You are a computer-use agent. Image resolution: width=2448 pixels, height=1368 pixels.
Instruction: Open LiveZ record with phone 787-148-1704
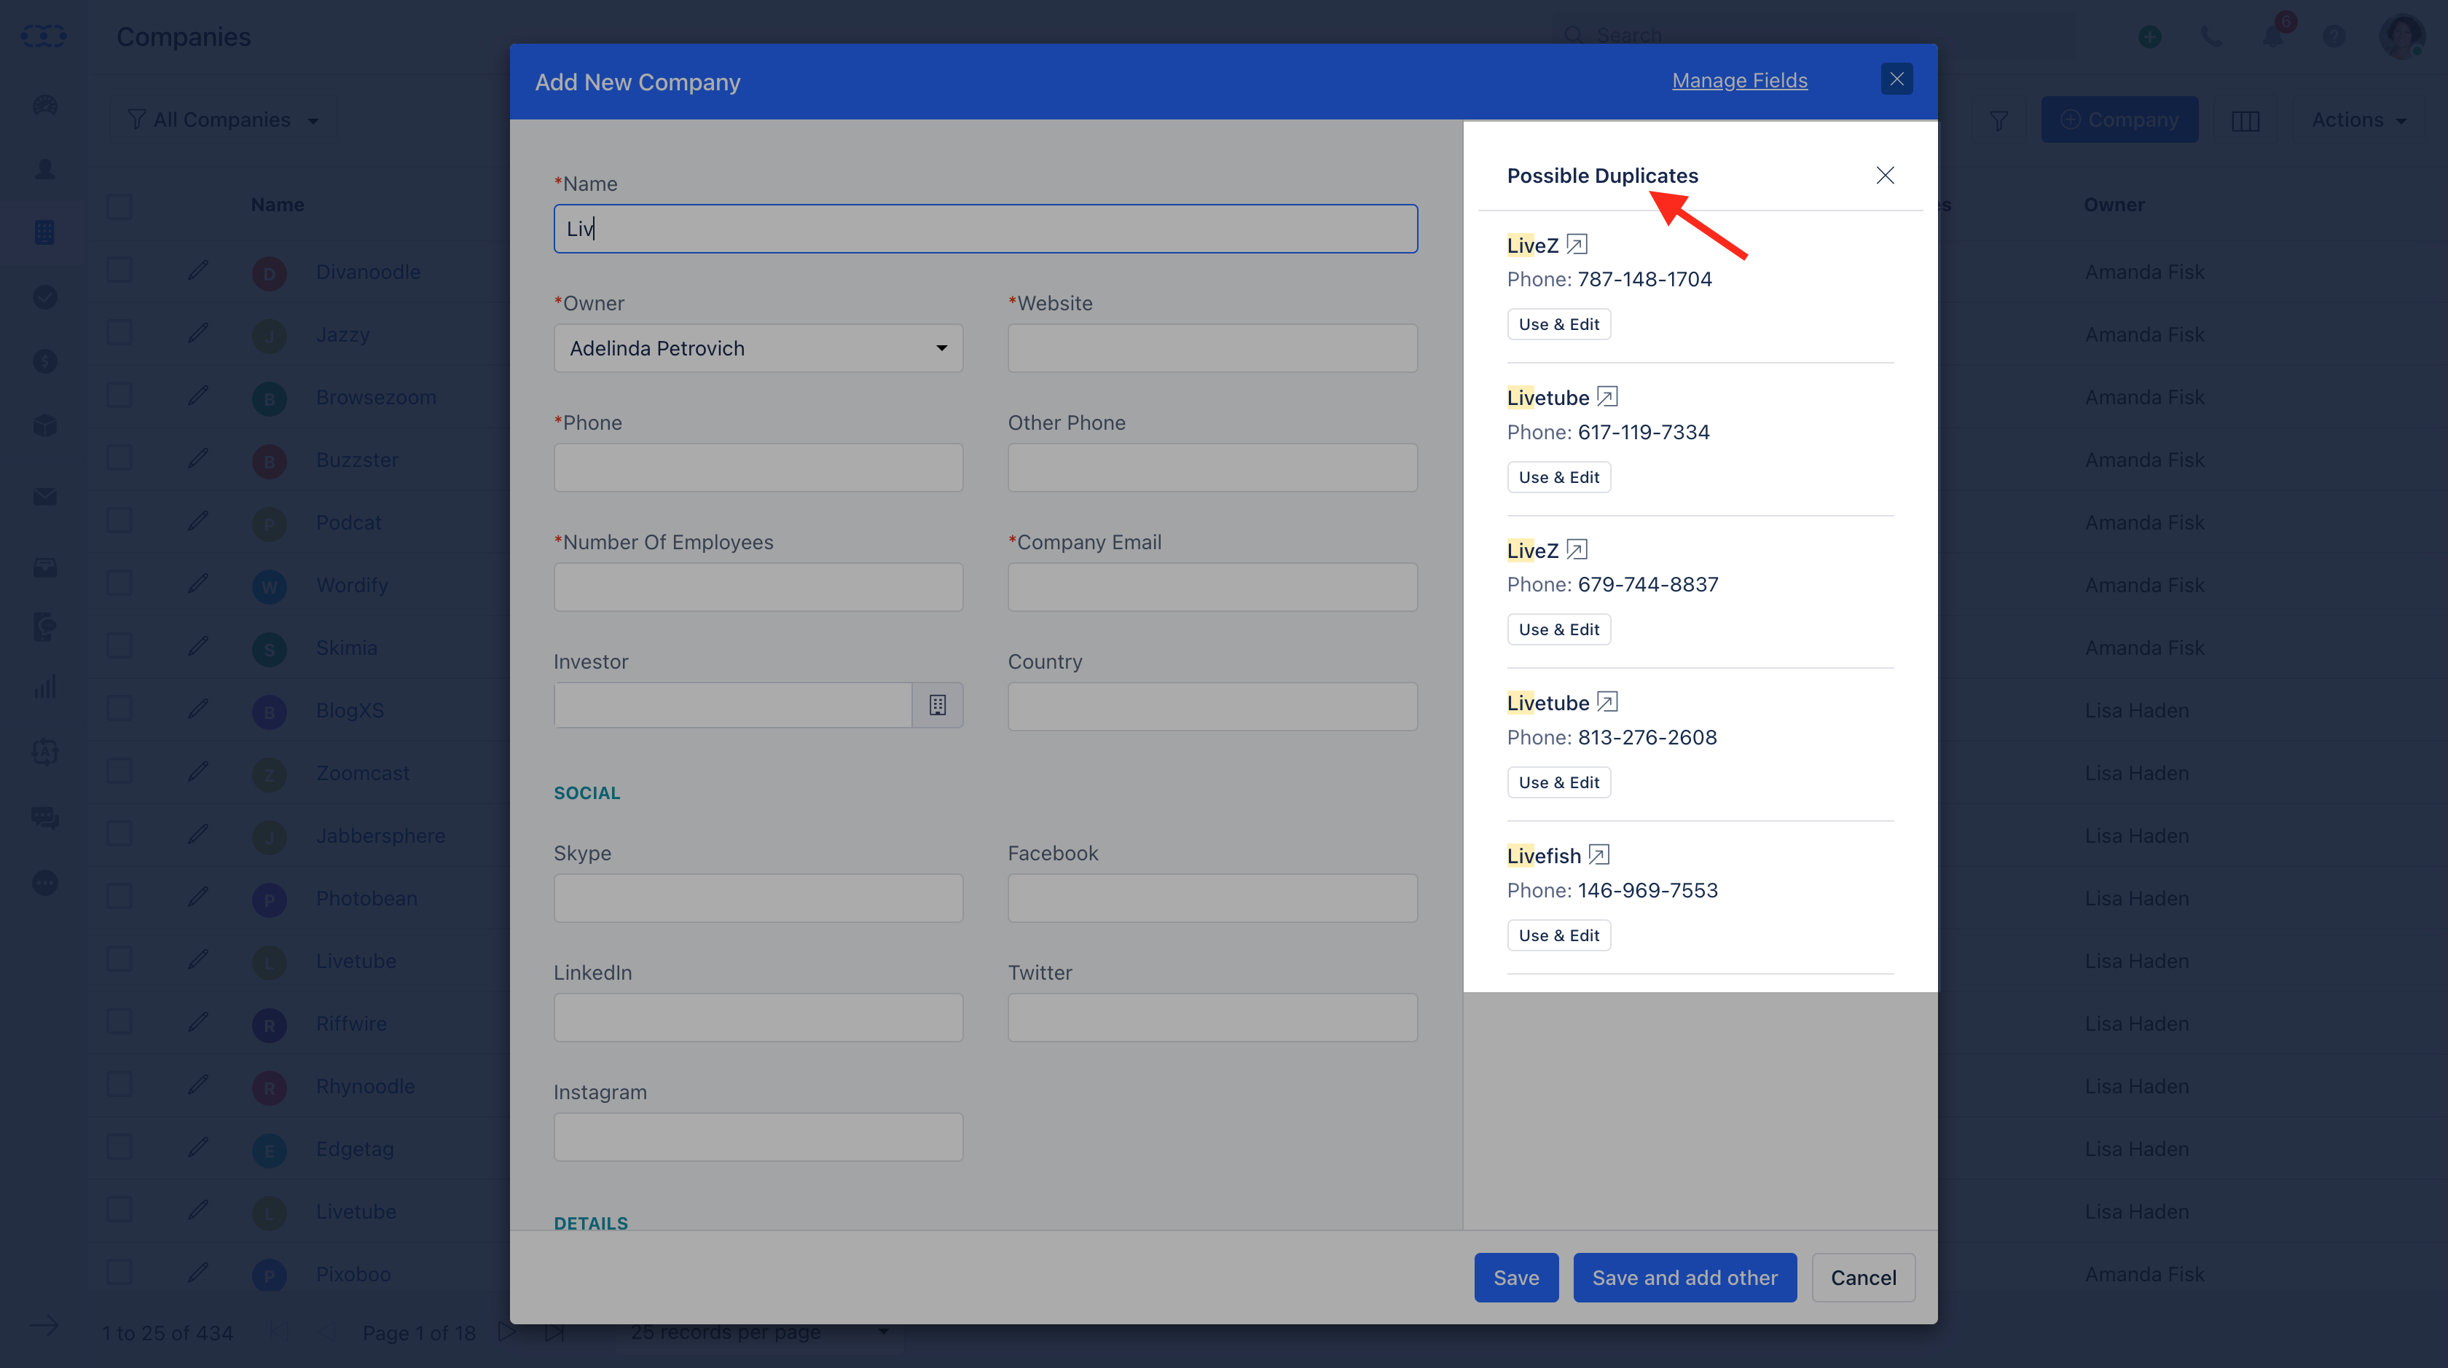pos(1577,245)
